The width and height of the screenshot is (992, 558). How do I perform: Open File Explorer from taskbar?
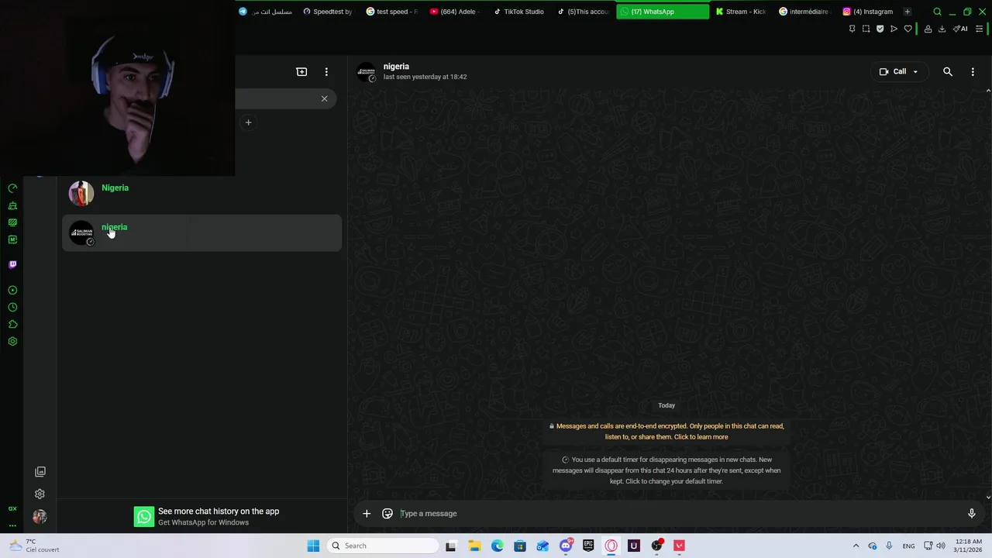[474, 546]
